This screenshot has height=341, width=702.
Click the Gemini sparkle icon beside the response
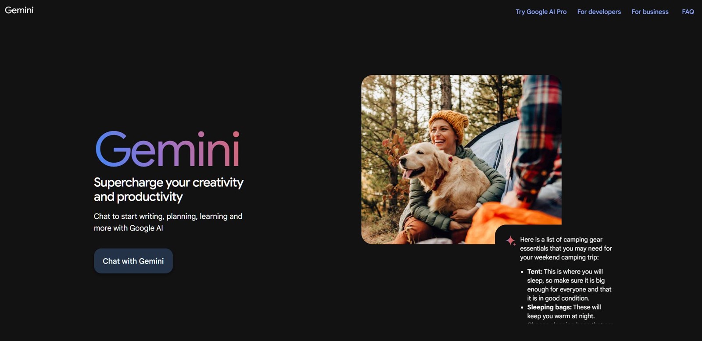[511, 240]
